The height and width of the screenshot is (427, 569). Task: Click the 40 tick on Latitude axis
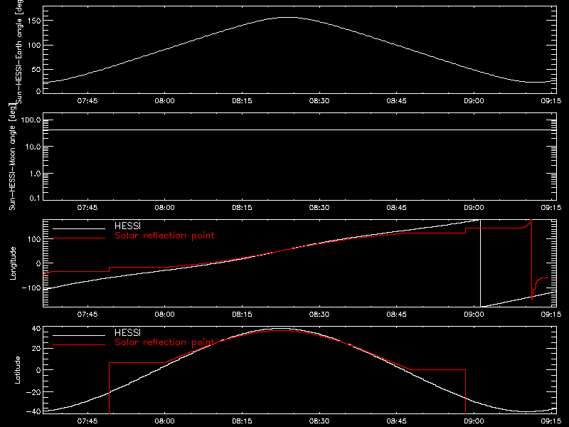click(36, 329)
